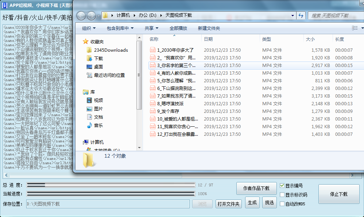Go forward in Explorer navigation
The image size is (364, 217).
tap(91, 16)
